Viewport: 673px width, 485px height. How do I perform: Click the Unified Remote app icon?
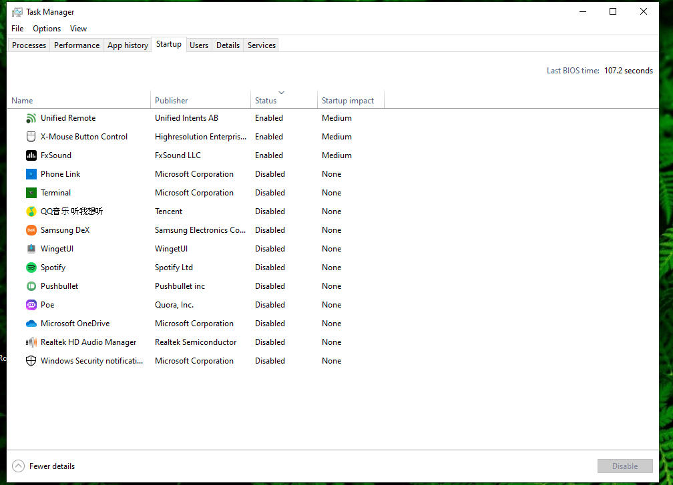coord(31,118)
